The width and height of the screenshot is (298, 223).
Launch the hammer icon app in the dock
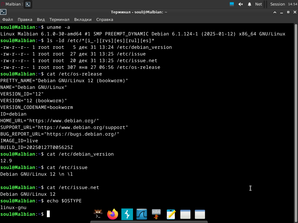pyautogui.click(x=156, y=214)
